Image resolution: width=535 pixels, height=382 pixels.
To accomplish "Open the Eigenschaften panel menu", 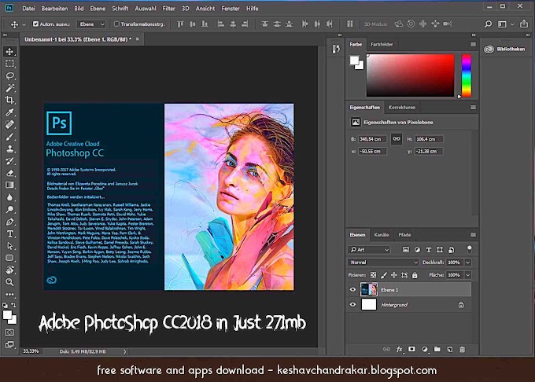I will coord(473,108).
